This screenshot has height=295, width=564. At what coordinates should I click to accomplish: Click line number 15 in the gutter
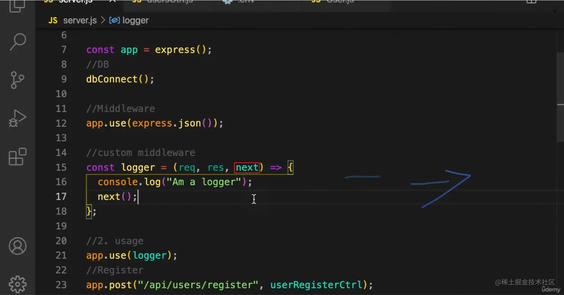(61, 167)
